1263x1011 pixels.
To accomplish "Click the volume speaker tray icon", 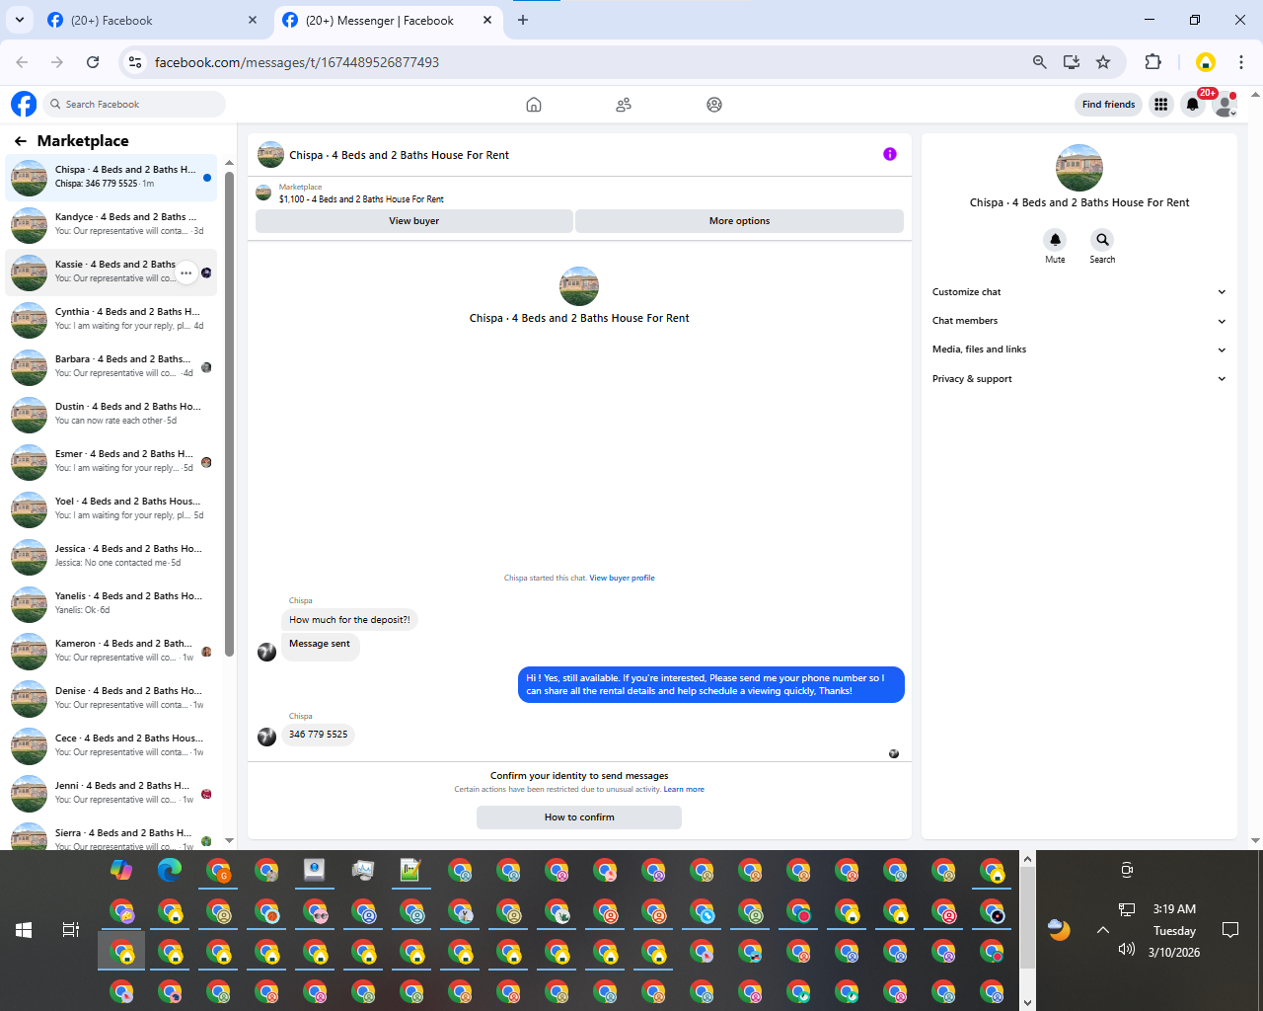I will coord(1127,949).
